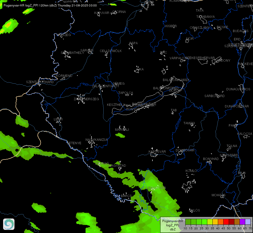The image size is (253, 233).
Task: Select the lavender 65-70 dBZ legend swatch
Action: [248, 222]
